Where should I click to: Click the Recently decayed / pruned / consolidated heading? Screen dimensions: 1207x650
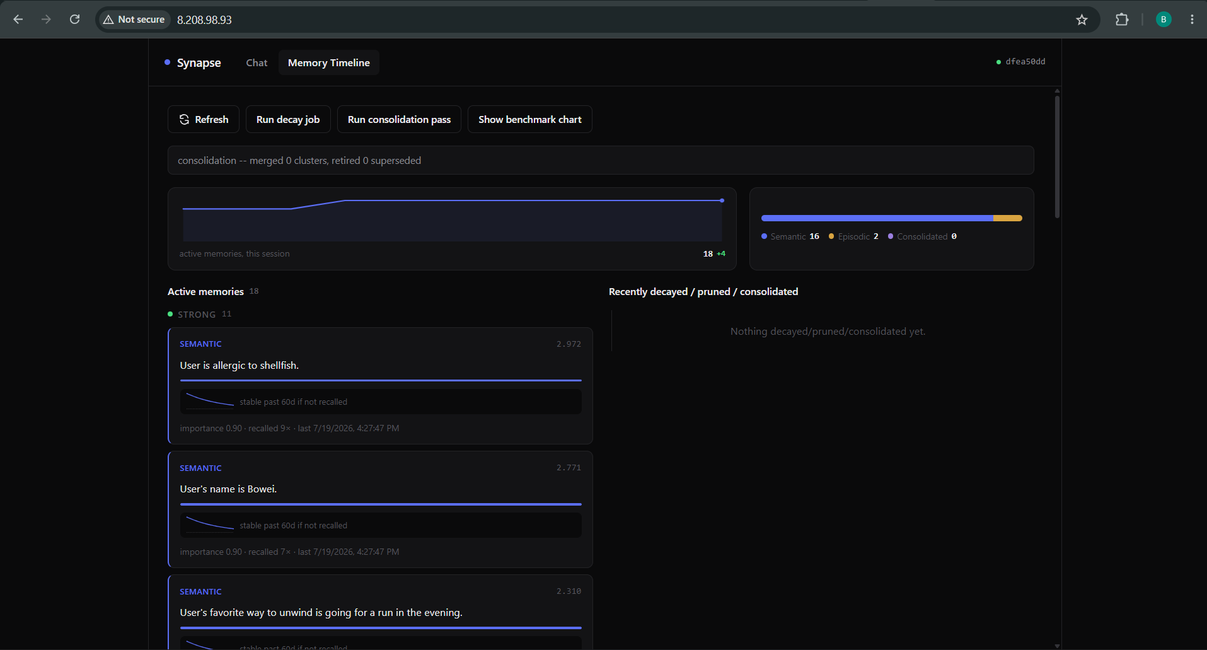703,291
